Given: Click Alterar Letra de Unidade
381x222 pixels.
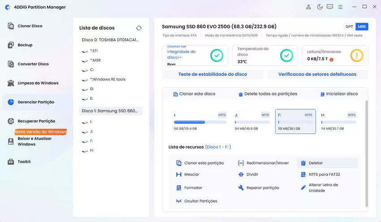Looking at the screenshot, I should click(319, 188).
